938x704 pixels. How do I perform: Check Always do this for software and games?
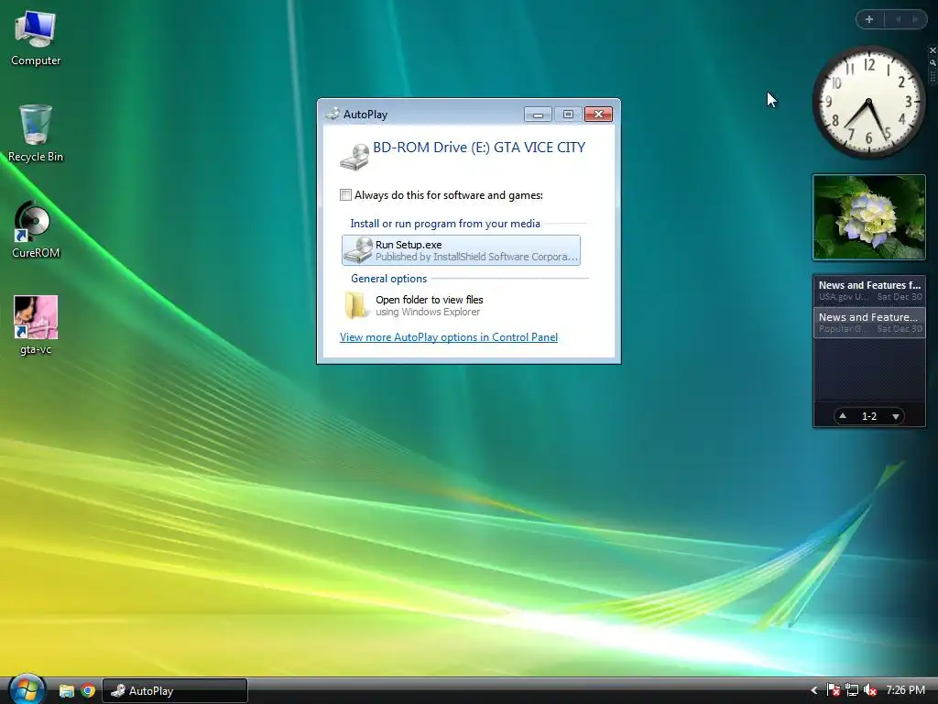tap(345, 195)
